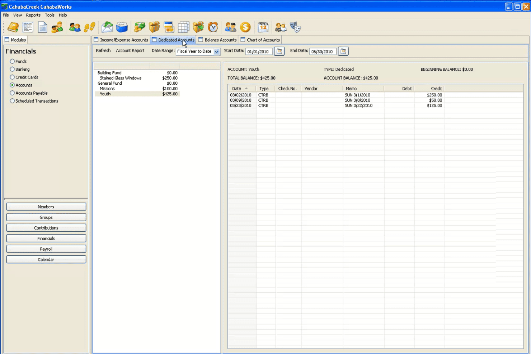The width and height of the screenshot is (531, 354).
Task: Open the calendar toolbar icon
Action: click(x=263, y=27)
